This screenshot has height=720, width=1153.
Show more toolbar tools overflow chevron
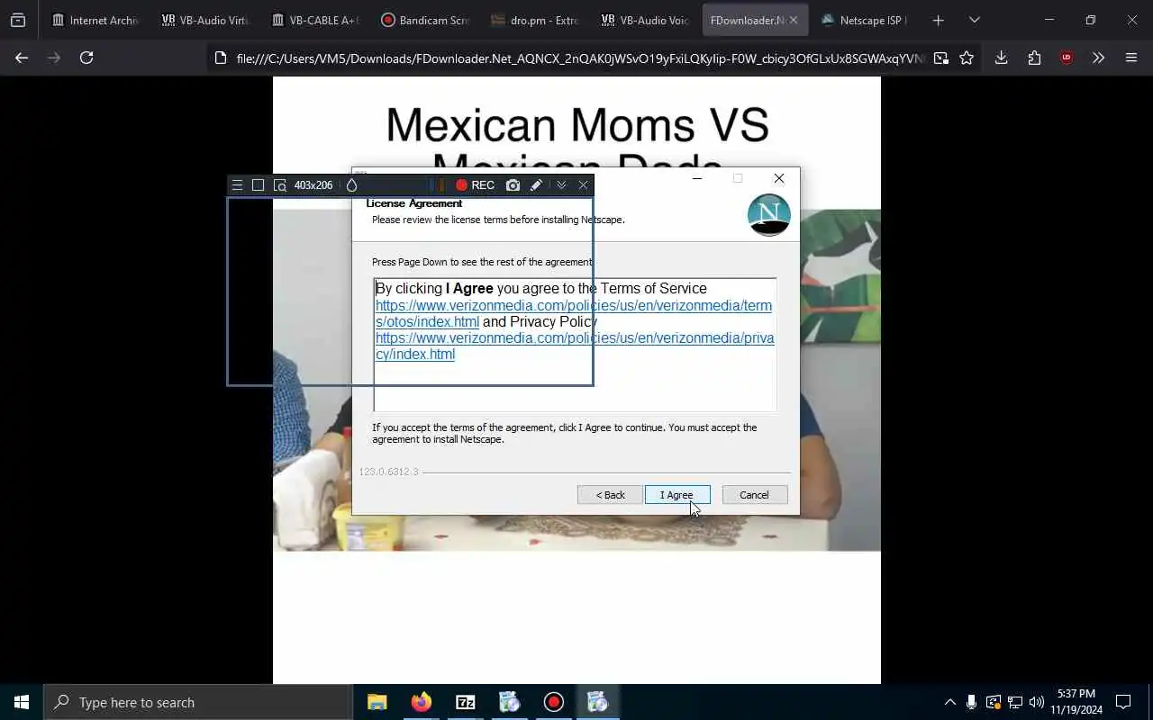point(1098,58)
